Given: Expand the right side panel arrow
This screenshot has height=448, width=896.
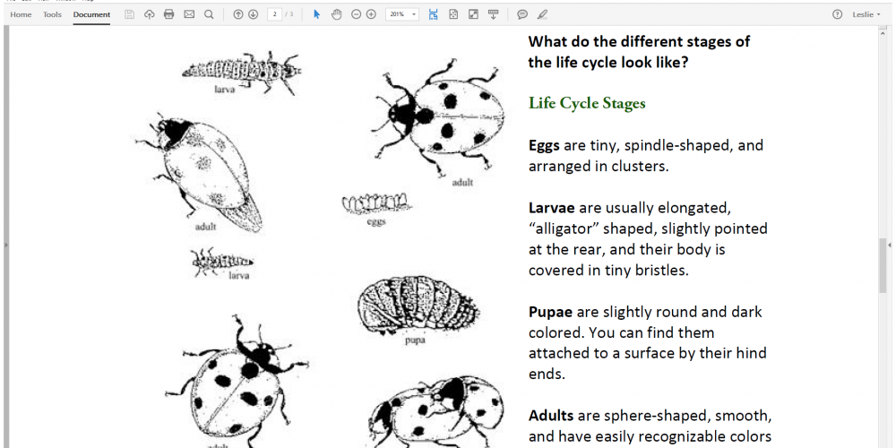Looking at the screenshot, I should (890, 245).
